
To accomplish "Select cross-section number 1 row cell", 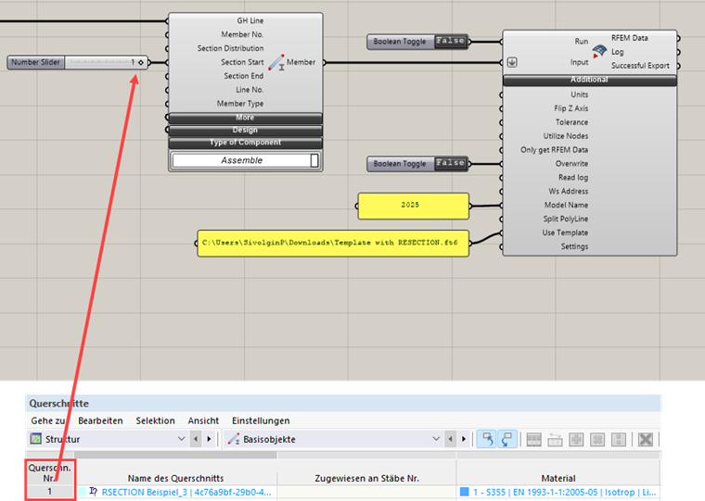I will (x=50, y=492).
